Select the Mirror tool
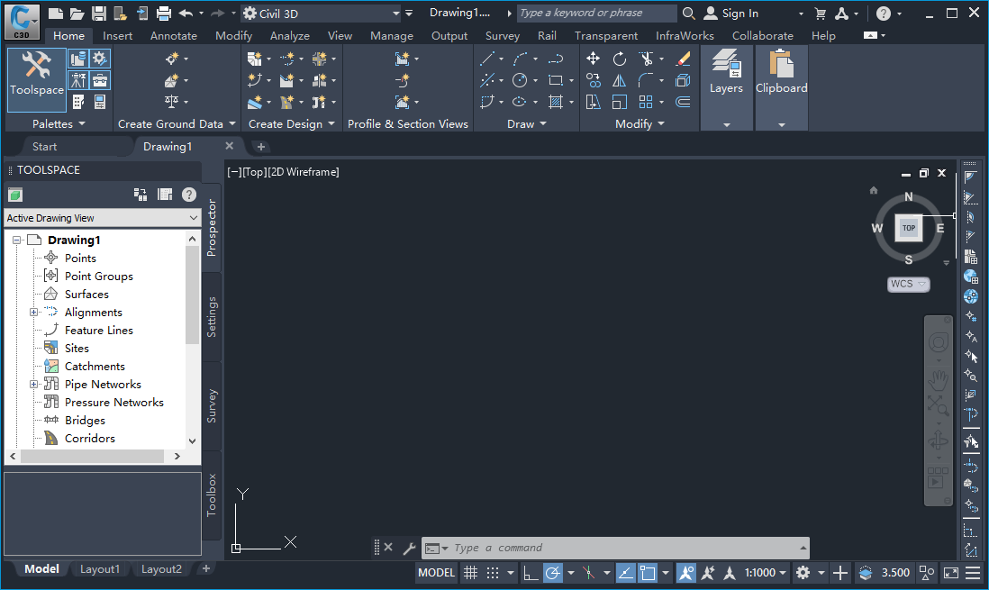Image resolution: width=989 pixels, height=590 pixels. click(619, 80)
